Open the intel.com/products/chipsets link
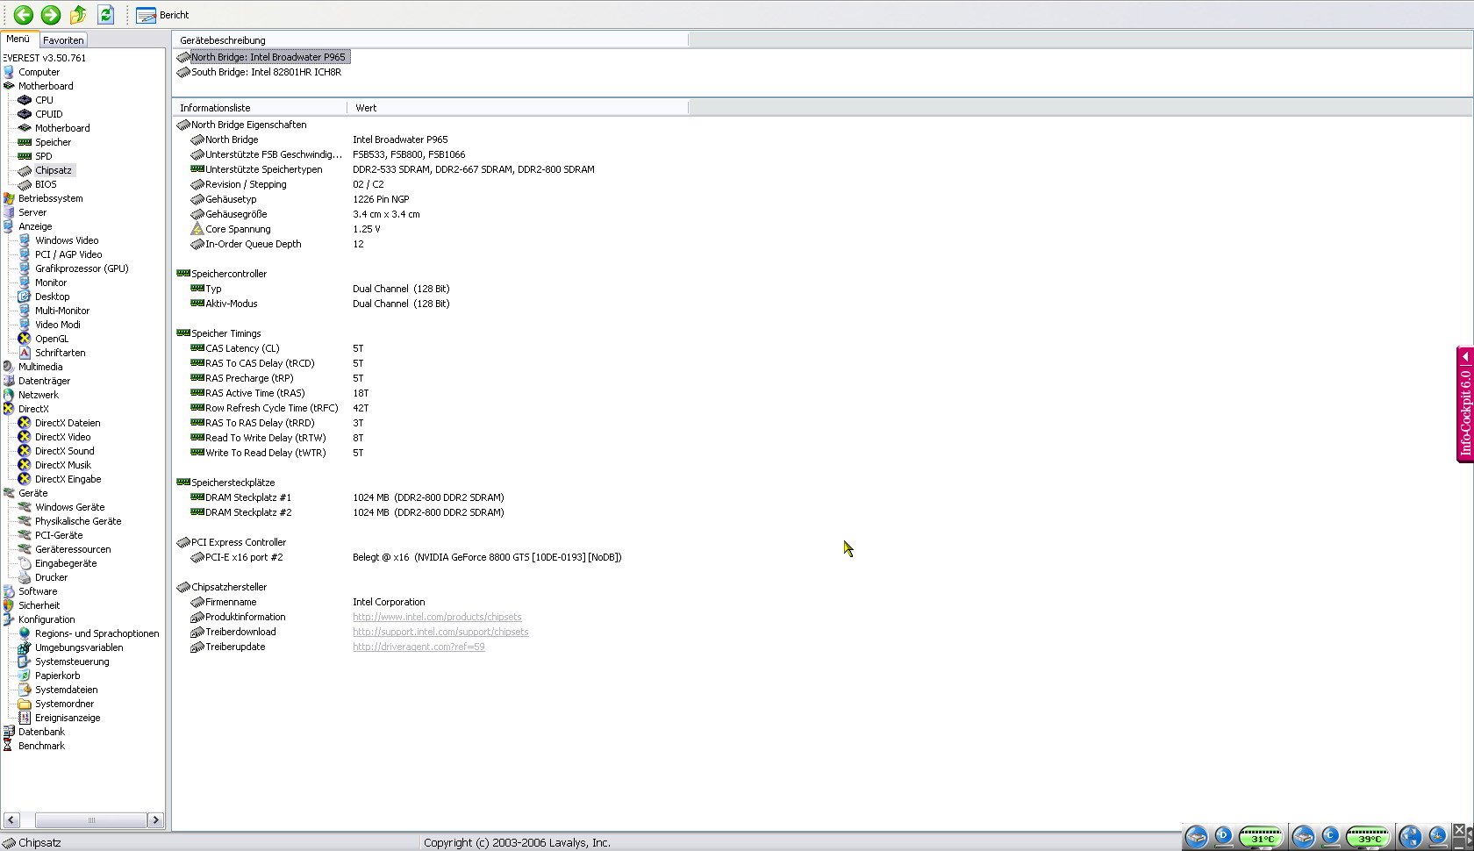Viewport: 1474px width, 851px height. coord(437,617)
